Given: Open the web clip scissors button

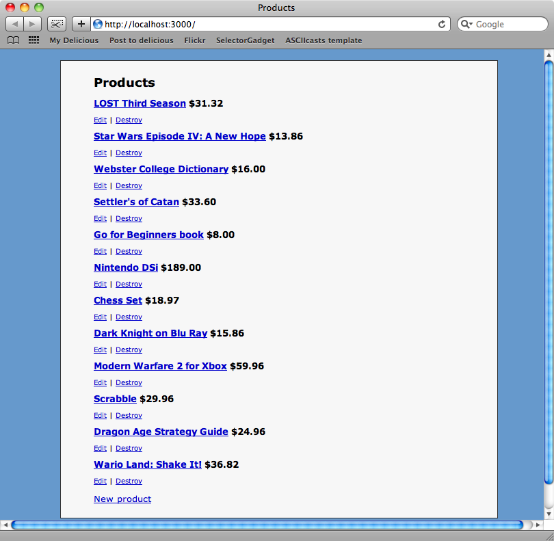Looking at the screenshot, I should pos(57,24).
